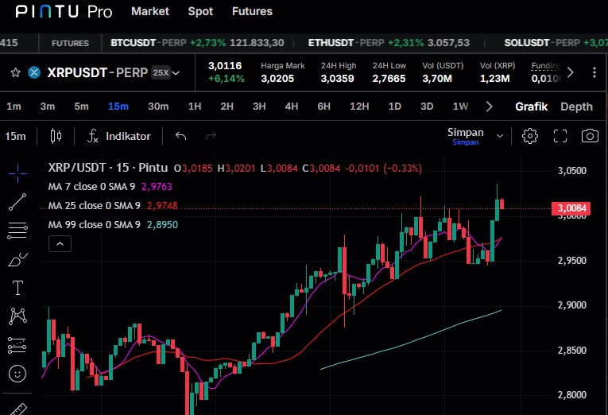608x415 pixels.
Task: Open the 15m interval selector in chart toolbar
Action: click(16, 136)
